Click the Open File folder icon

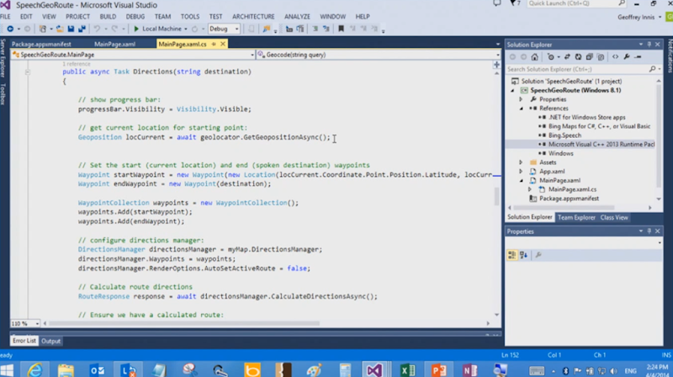pyautogui.click(x=60, y=29)
